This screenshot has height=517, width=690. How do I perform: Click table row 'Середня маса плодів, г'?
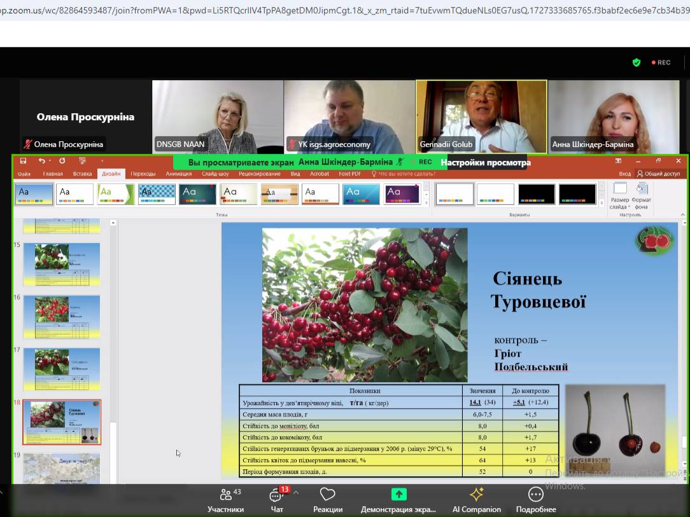pyautogui.click(x=398, y=414)
